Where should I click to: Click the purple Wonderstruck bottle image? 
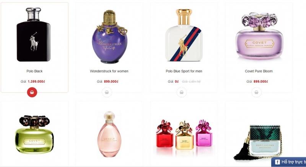pos(109,37)
